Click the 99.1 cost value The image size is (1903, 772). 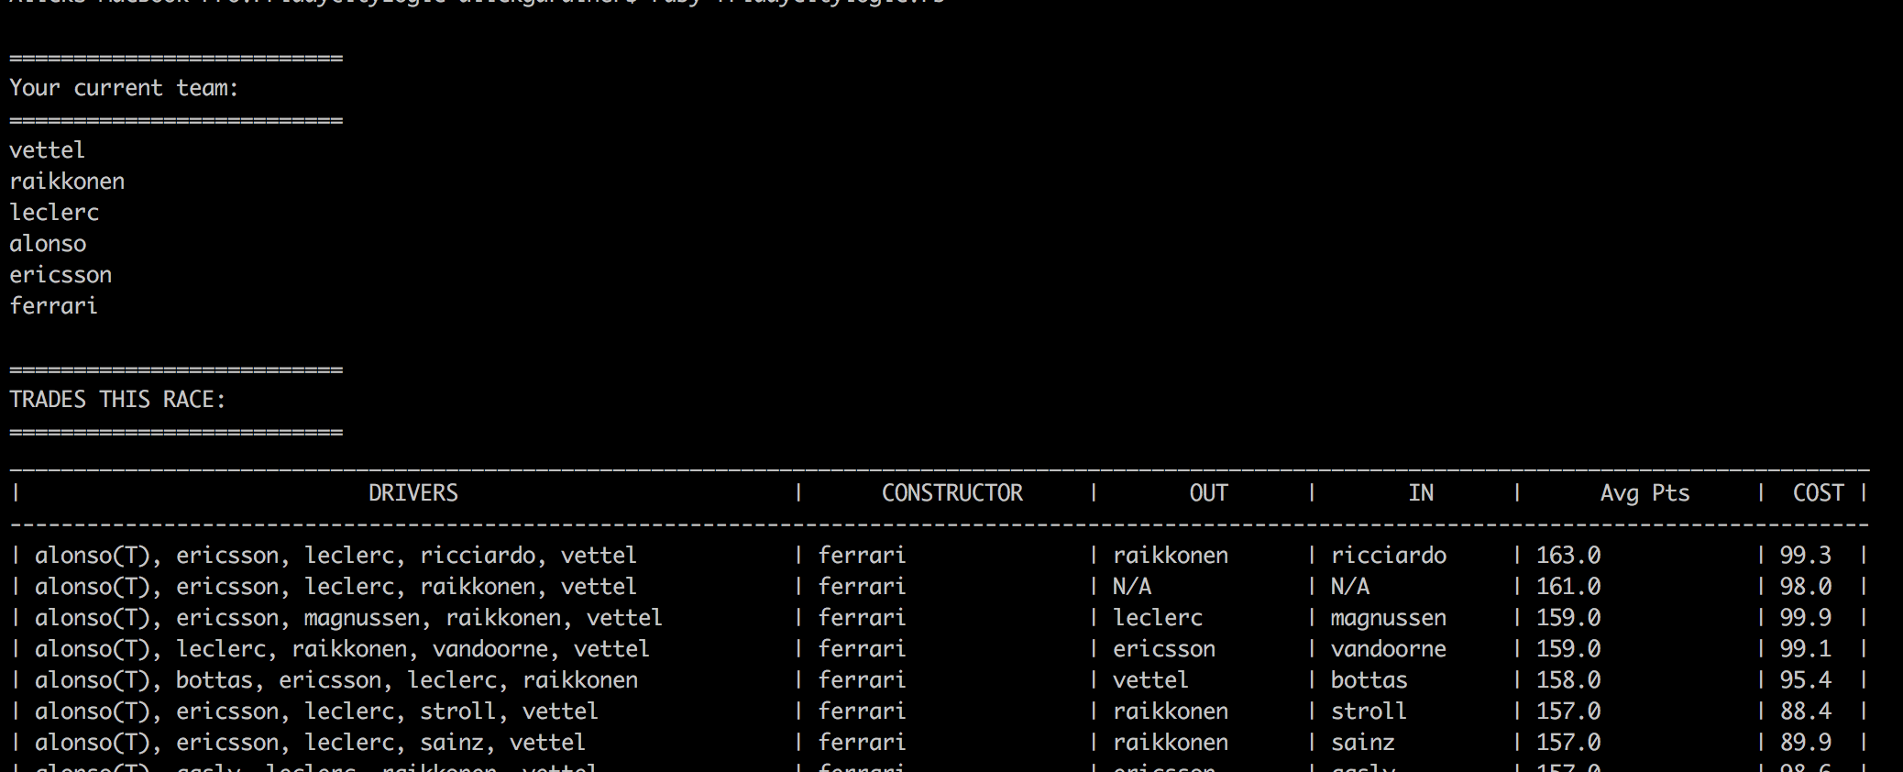tap(1806, 649)
